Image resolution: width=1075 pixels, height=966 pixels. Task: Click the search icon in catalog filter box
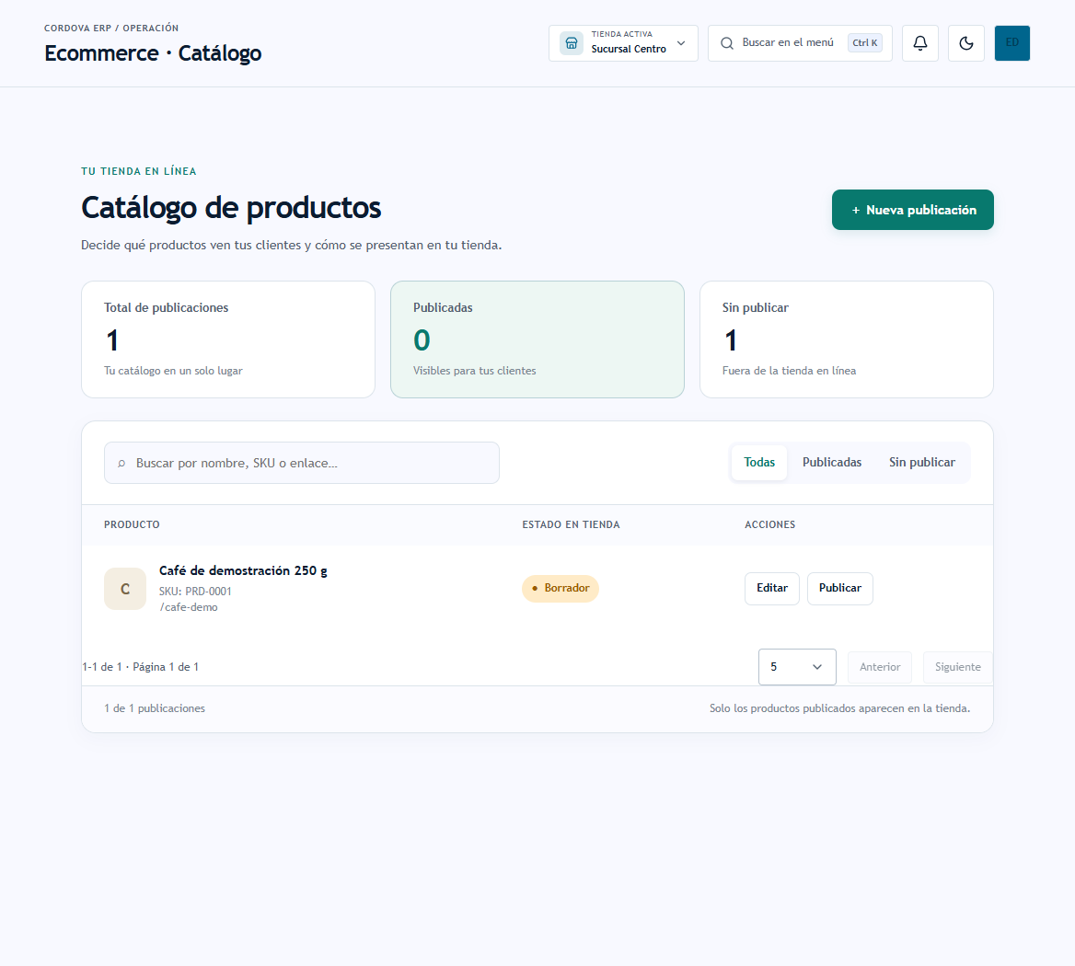coord(121,463)
